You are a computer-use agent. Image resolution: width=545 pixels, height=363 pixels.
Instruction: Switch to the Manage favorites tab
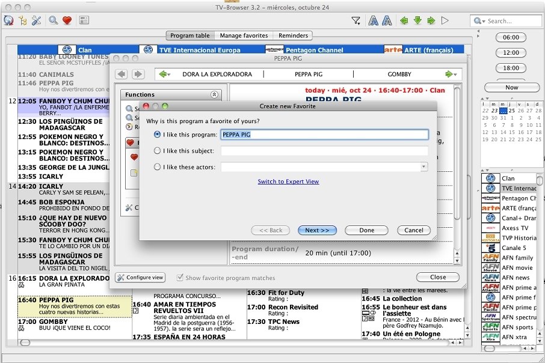pos(244,35)
